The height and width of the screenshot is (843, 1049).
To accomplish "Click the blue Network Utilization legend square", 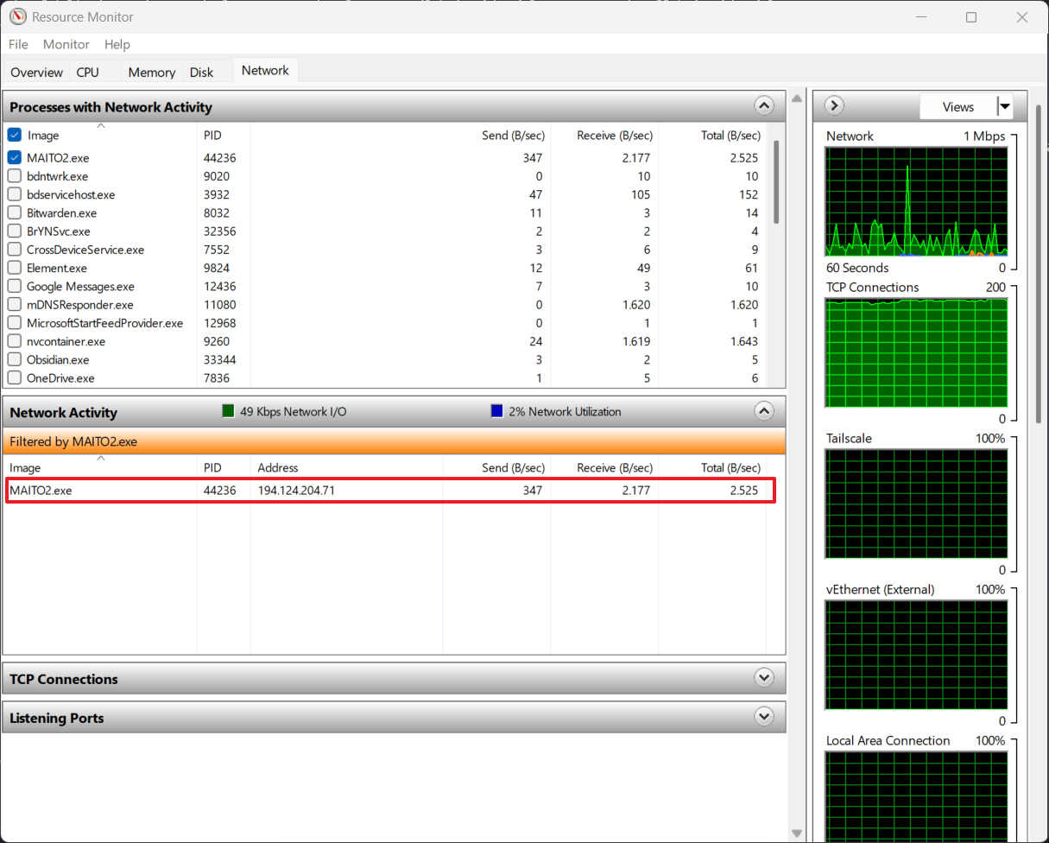I will 496,411.
